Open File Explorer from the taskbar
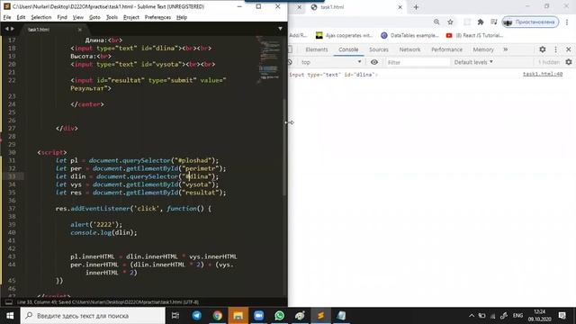Viewport: 576px width, 324px height. [x=238, y=316]
